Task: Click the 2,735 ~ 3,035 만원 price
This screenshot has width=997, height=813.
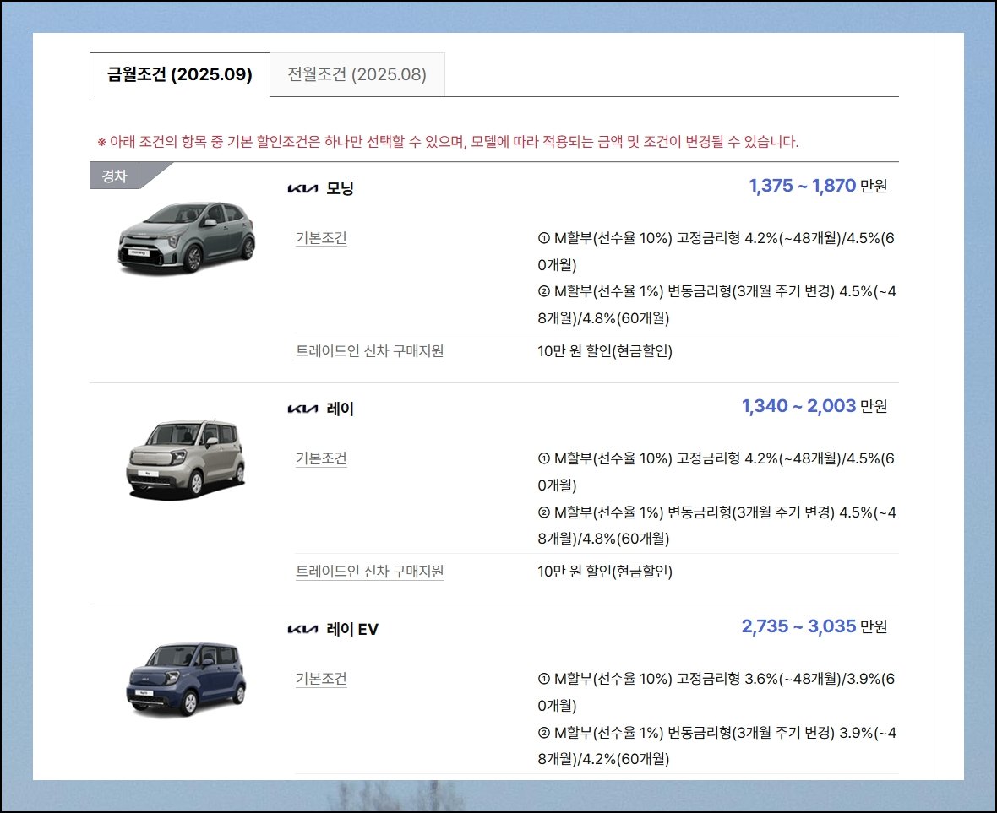Action: pyautogui.click(x=814, y=626)
